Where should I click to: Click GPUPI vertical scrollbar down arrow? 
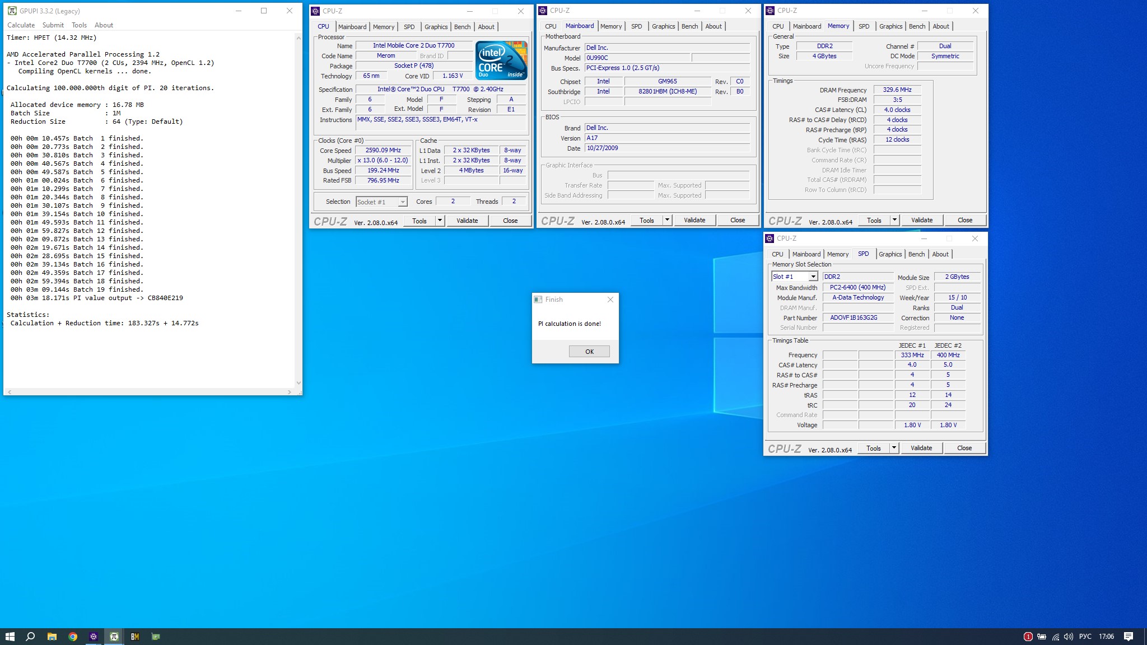pyautogui.click(x=299, y=383)
